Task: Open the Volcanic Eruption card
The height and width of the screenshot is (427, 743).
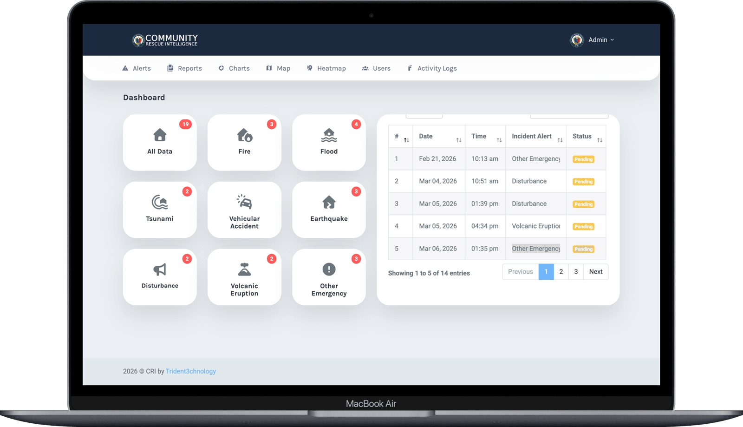Action: pos(244,277)
